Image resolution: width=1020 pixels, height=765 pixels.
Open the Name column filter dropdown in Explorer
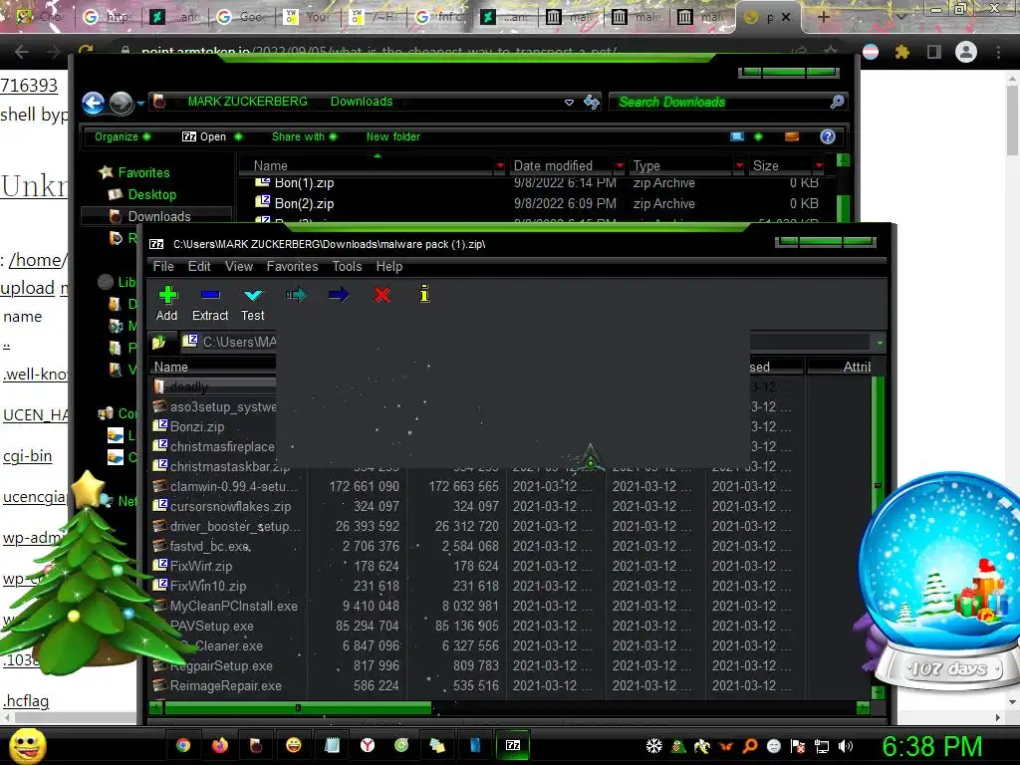(x=500, y=166)
